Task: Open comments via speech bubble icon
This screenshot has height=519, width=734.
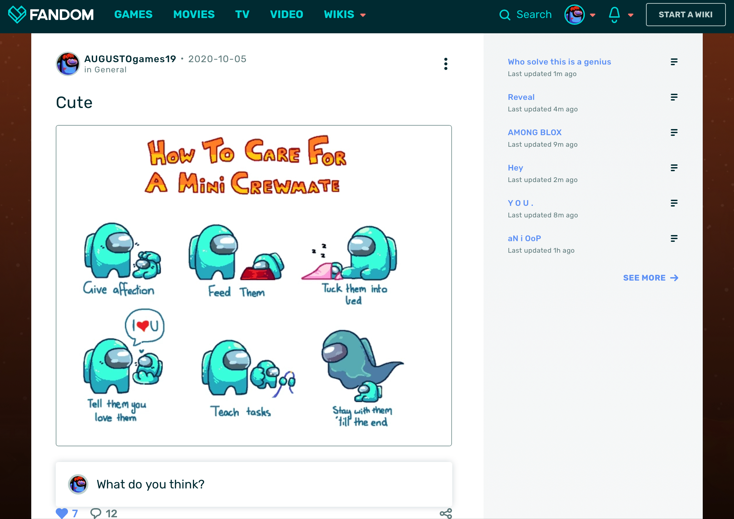Action: 96,513
